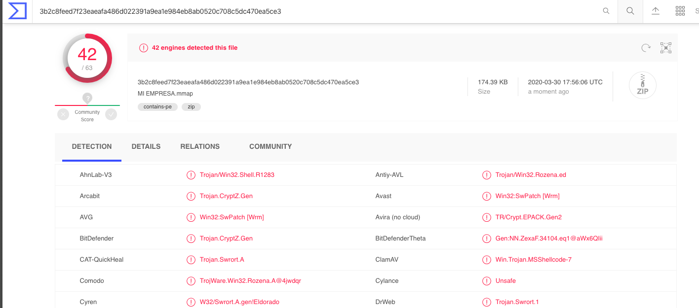This screenshot has height=308, width=699.
Task: Click the zip tag
Action: pyautogui.click(x=191, y=106)
